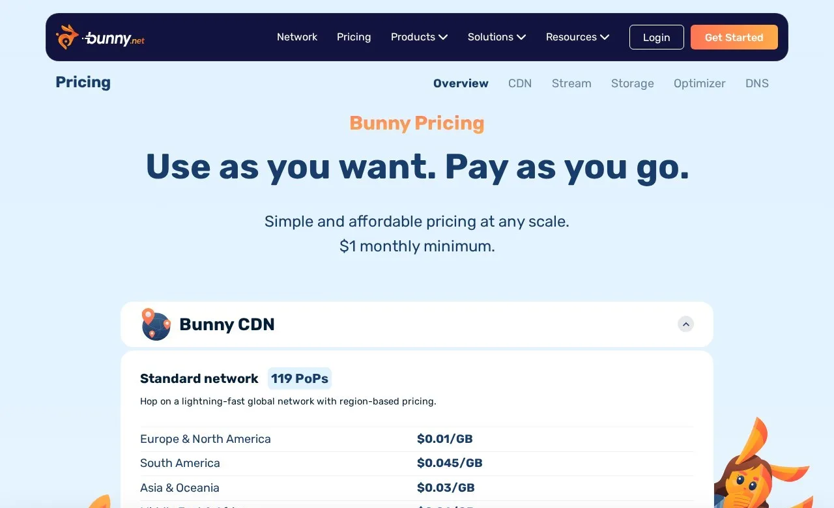This screenshot has height=508, width=834.
Task: Click the $0.01/GB price
Action: [444, 439]
